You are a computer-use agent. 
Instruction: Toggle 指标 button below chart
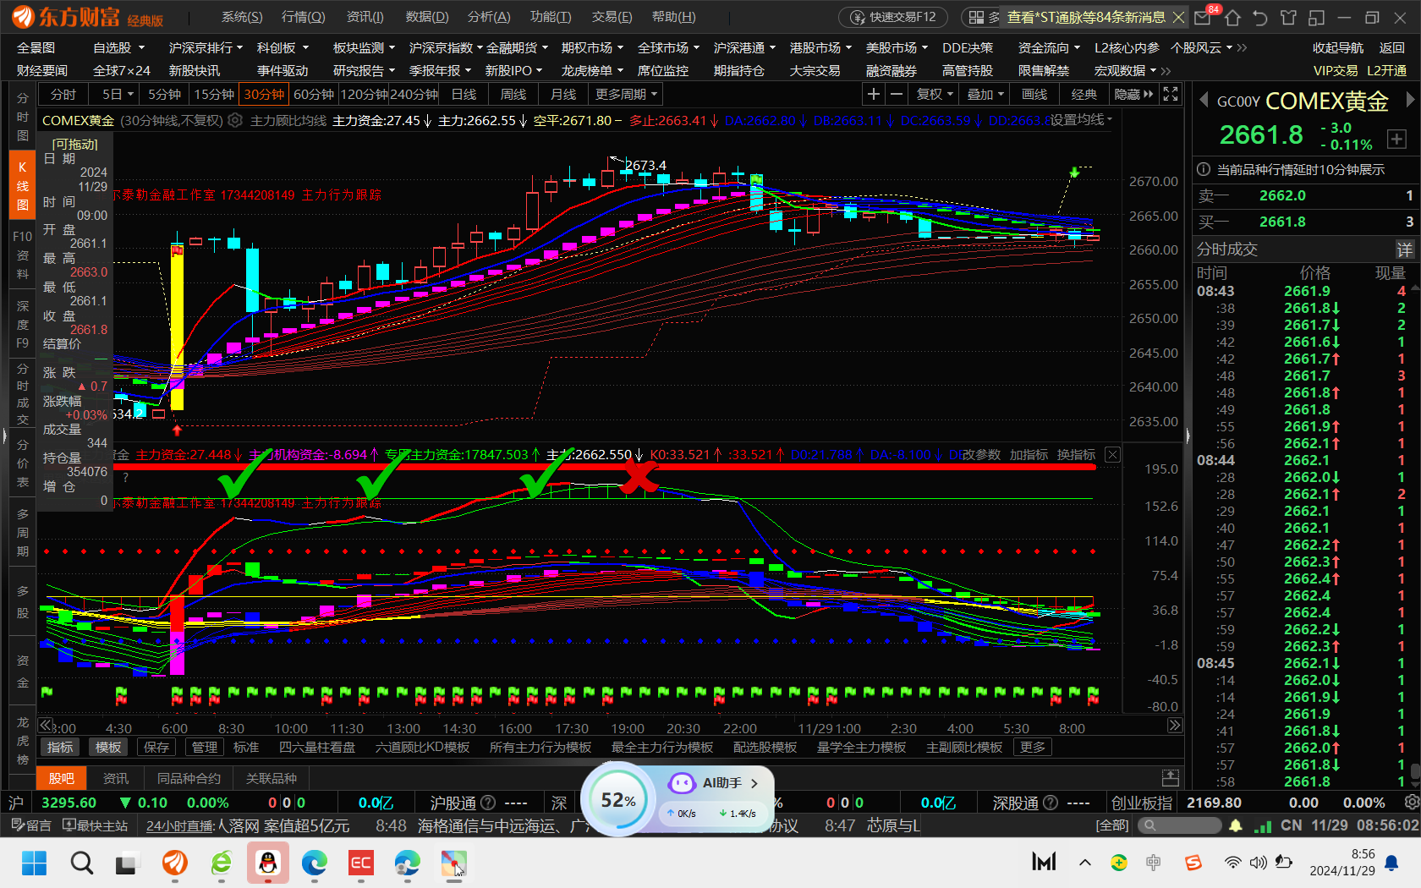pyautogui.click(x=60, y=748)
